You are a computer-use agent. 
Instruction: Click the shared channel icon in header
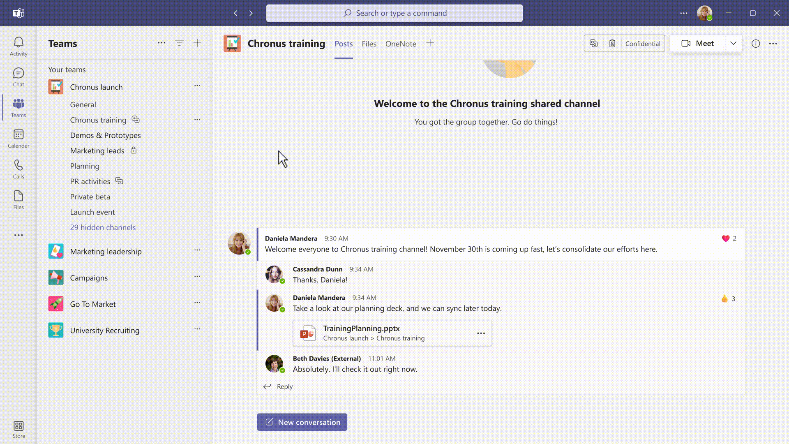(x=593, y=44)
